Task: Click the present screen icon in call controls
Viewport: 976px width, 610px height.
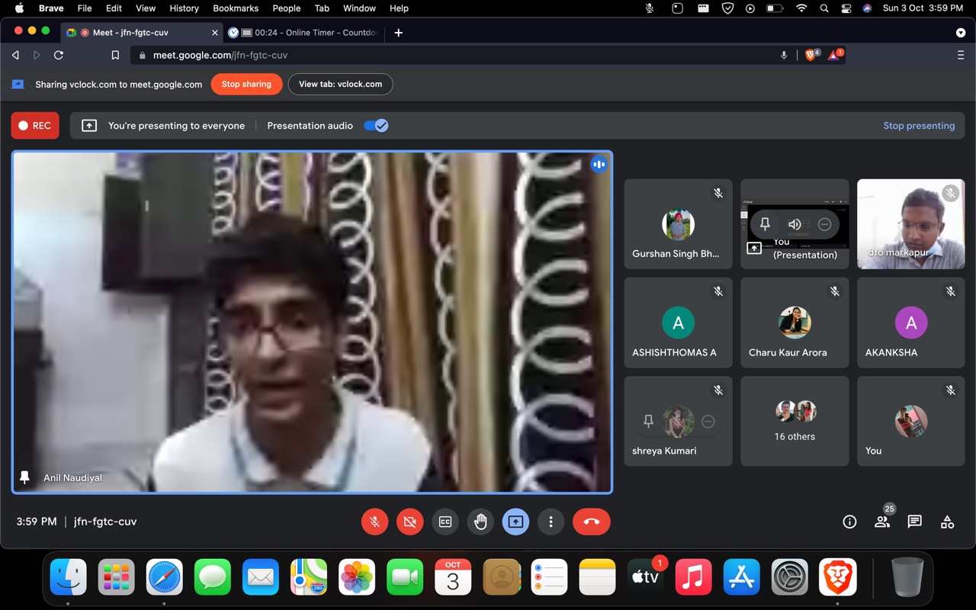Action: [x=515, y=522]
